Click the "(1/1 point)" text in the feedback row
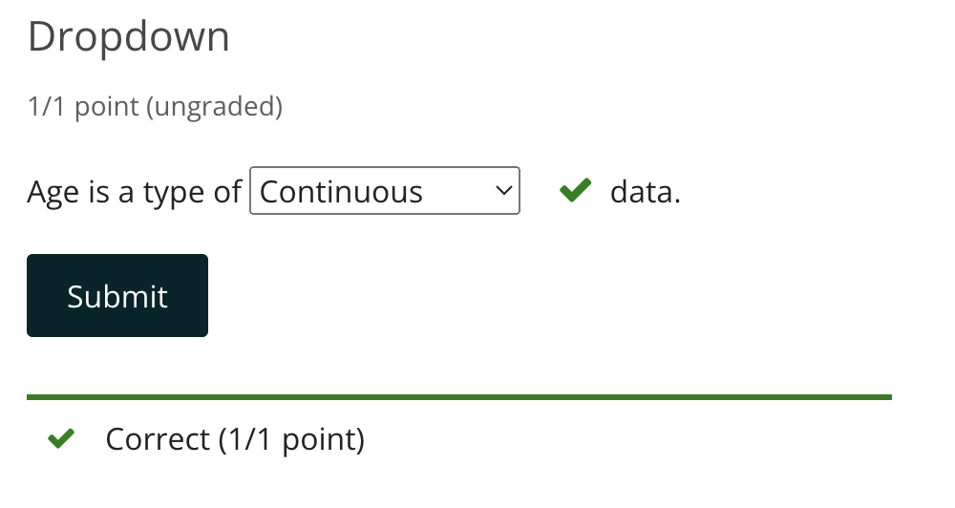Viewport: 955px width, 508px height. [x=291, y=439]
